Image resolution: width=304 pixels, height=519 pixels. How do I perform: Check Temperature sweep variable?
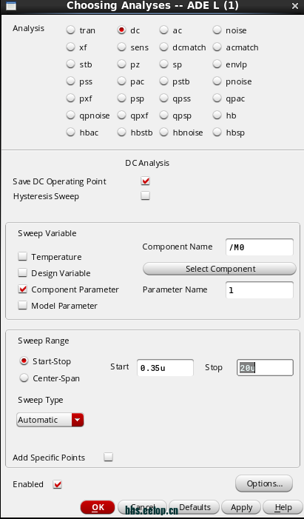[22, 256]
